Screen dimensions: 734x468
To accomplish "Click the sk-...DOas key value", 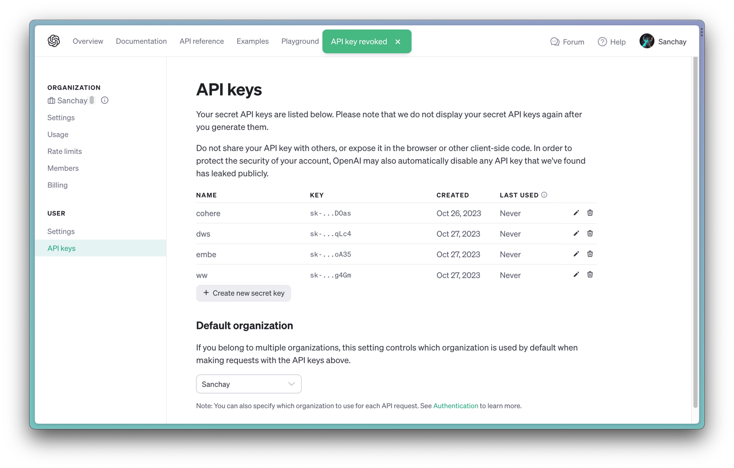I will click(x=331, y=213).
